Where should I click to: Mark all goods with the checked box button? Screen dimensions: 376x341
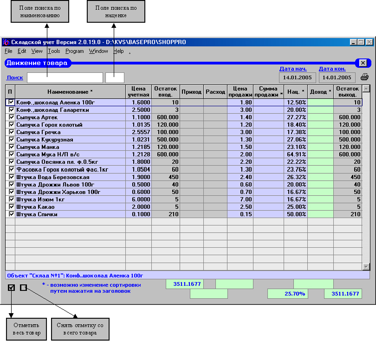pos(11,287)
